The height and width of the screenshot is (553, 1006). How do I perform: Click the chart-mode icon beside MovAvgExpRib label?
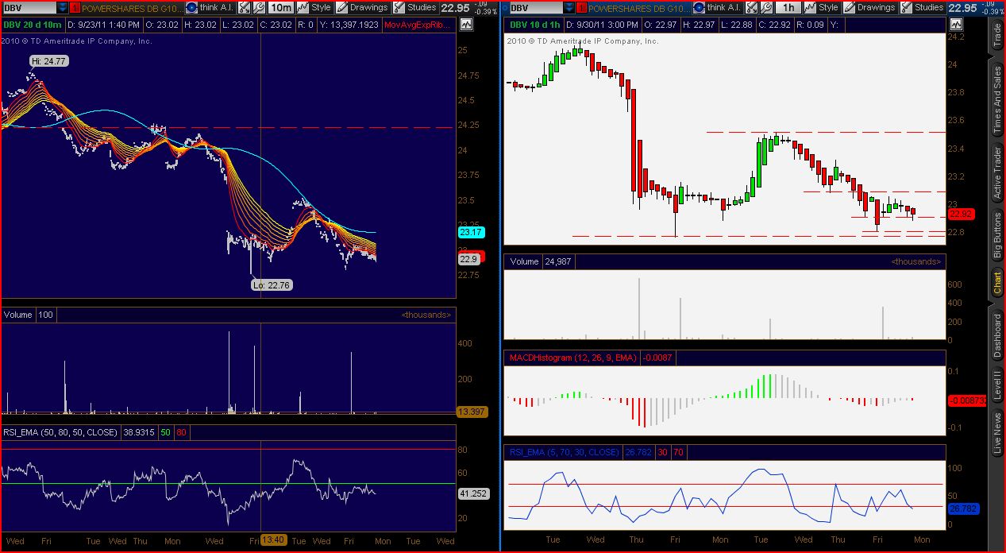click(x=465, y=25)
